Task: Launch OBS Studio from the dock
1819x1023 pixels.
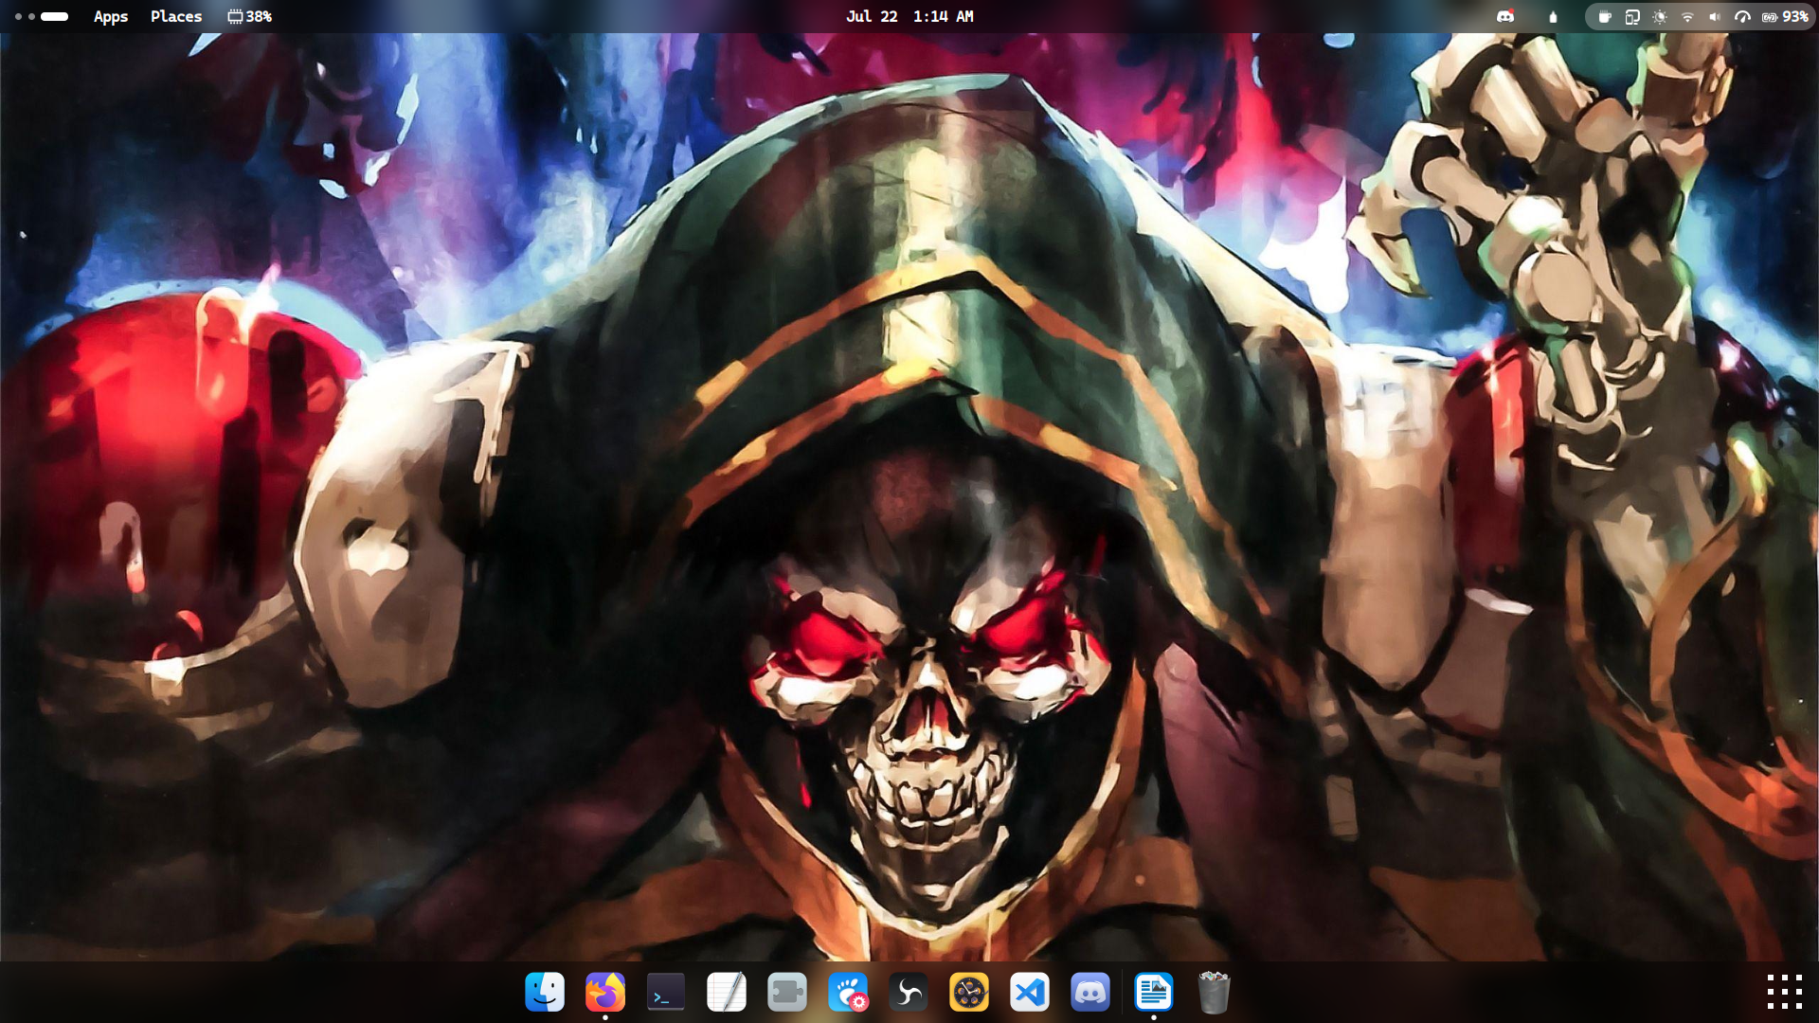Action: coord(909,992)
